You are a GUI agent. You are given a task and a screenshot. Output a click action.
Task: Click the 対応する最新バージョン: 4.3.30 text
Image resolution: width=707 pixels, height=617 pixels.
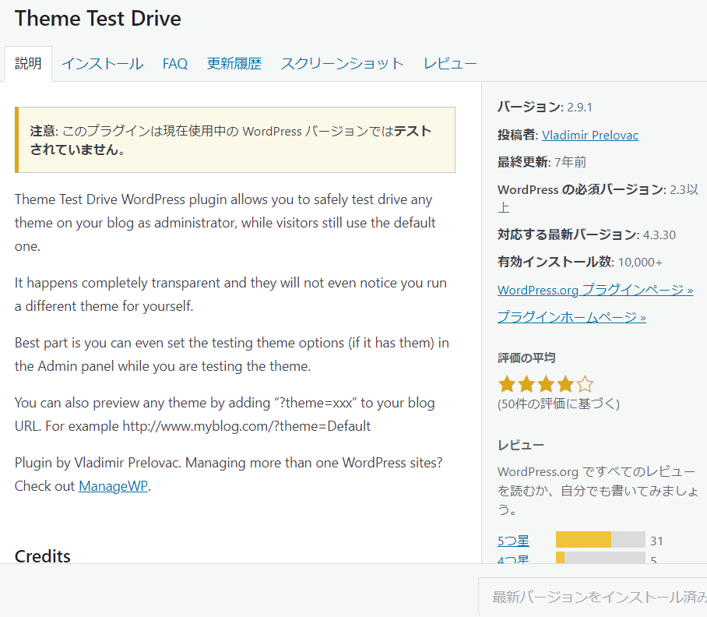[x=586, y=234]
